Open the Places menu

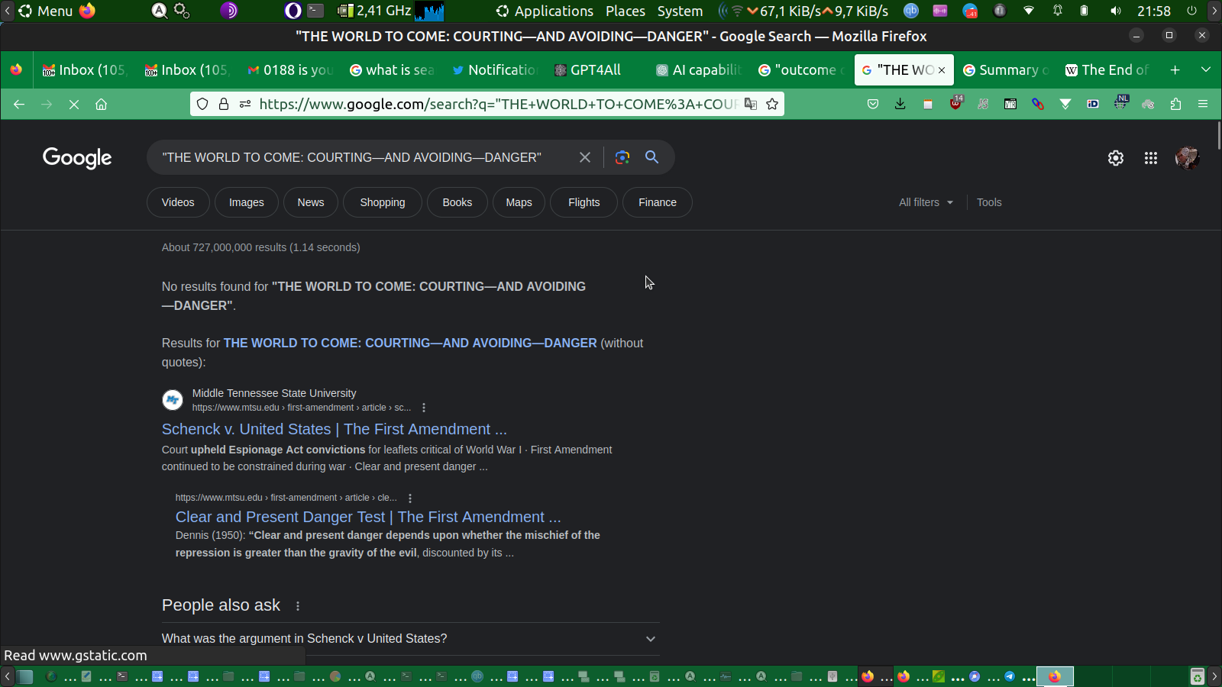[626, 11]
